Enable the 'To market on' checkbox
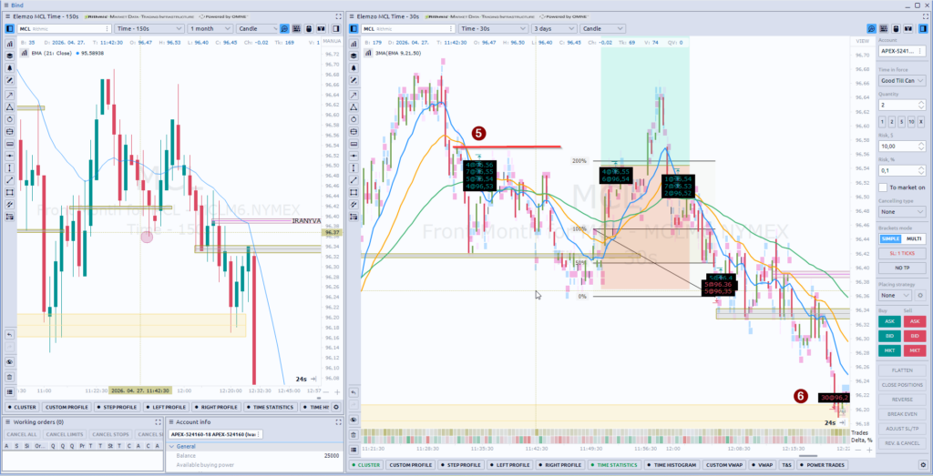The height and width of the screenshot is (476, 933). (x=883, y=187)
